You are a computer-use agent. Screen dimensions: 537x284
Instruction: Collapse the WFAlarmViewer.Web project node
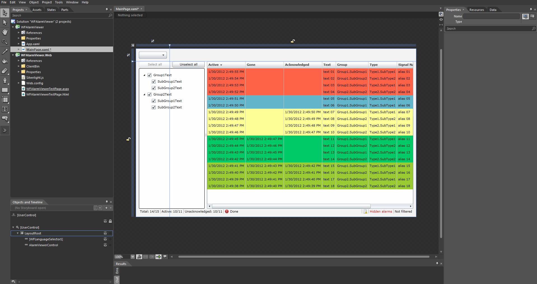tap(13, 55)
